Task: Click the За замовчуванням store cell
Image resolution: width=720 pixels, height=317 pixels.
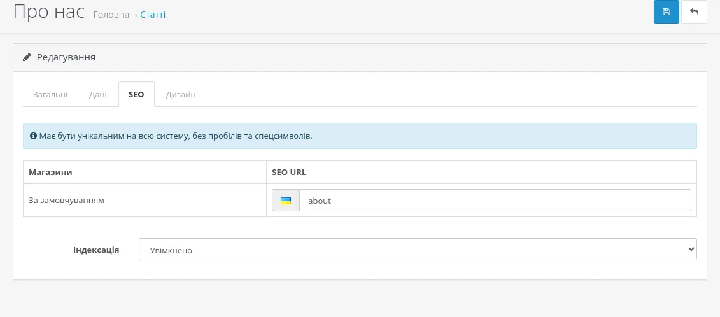Action: 145,201
